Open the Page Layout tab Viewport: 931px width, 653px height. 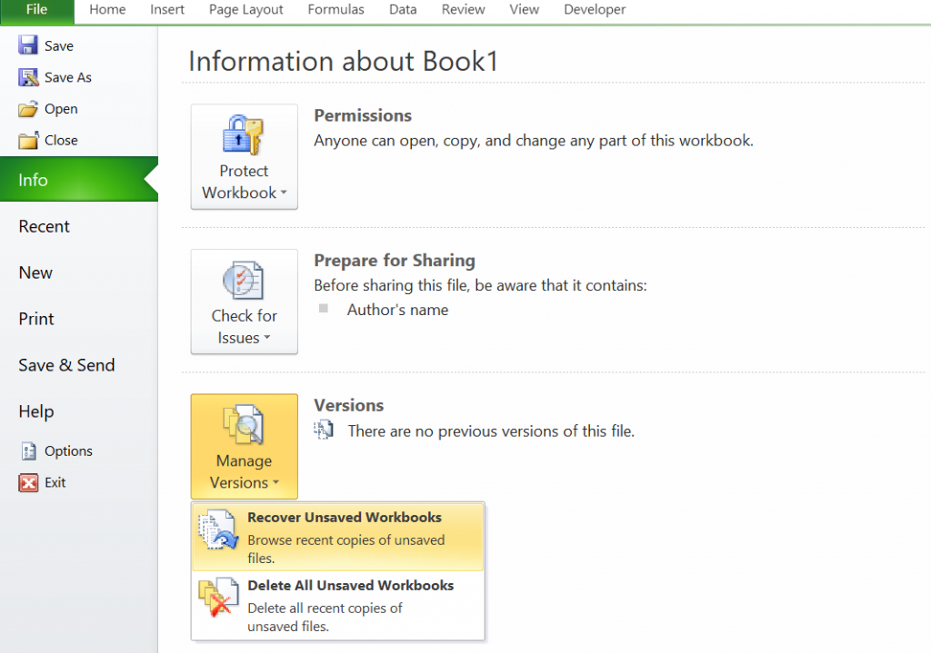coord(245,10)
